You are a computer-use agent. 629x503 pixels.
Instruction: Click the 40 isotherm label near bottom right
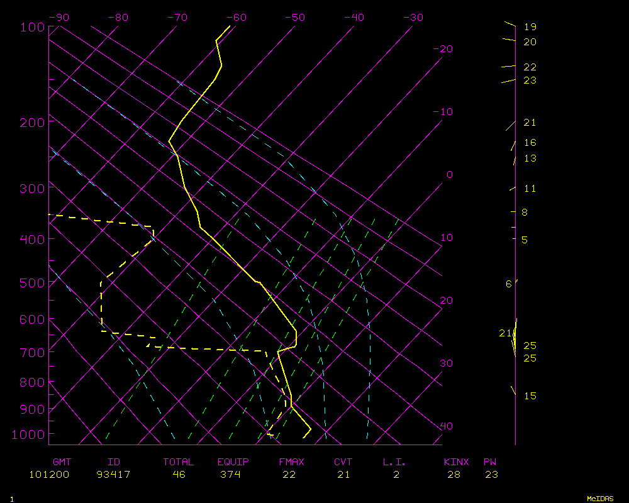(445, 426)
